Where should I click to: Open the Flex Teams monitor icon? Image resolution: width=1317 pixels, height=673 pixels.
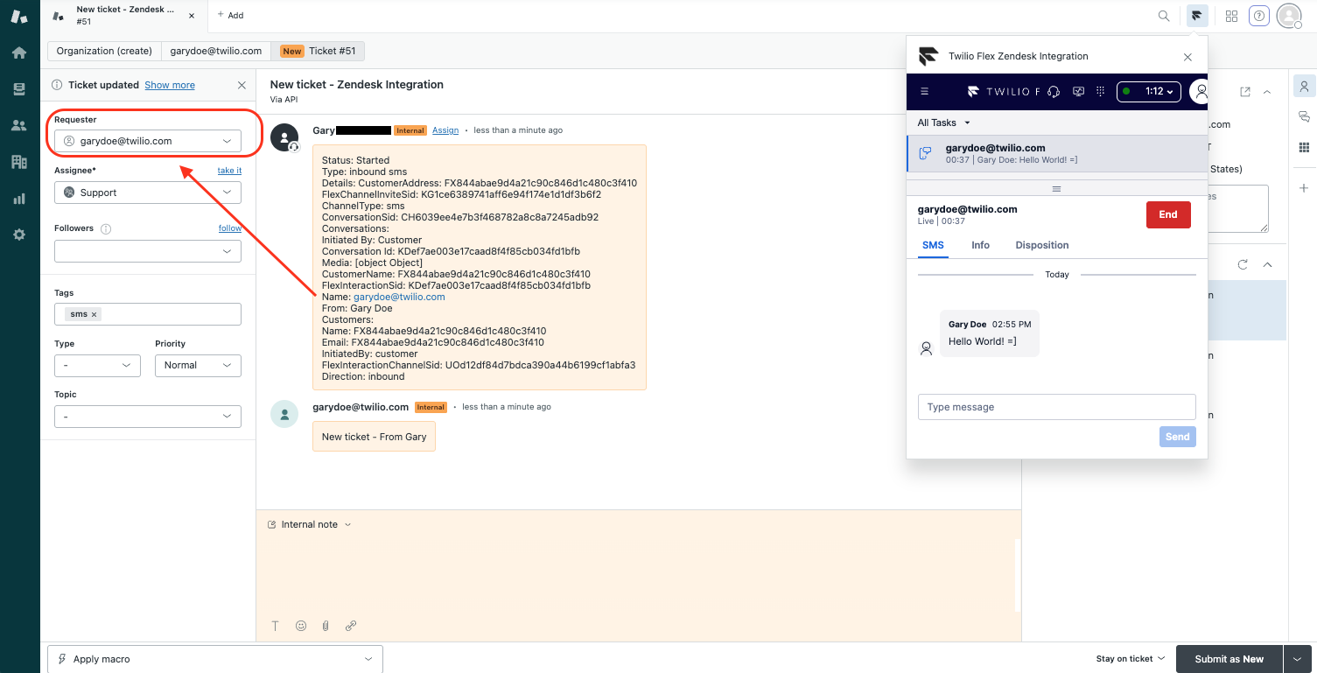click(1078, 91)
